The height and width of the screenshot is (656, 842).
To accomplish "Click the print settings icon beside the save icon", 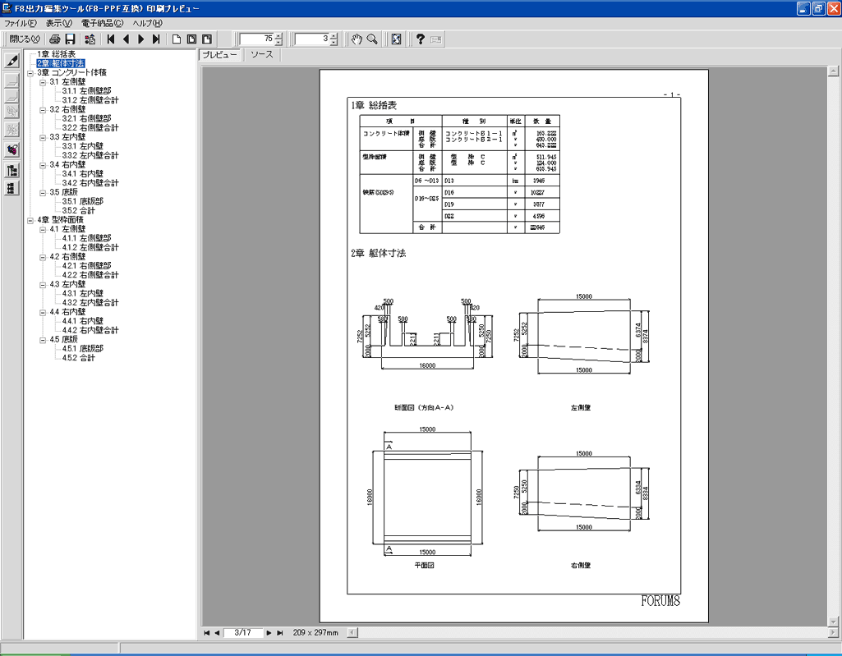I will 90,39.
